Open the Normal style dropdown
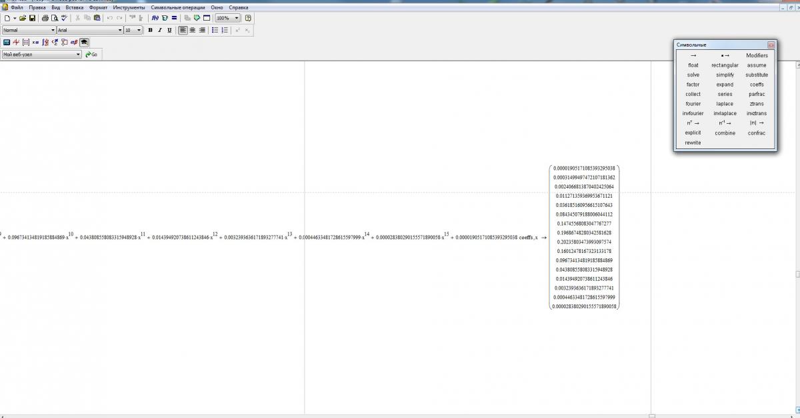The height and width of the screenshot is (418, 800). point(53,30)
